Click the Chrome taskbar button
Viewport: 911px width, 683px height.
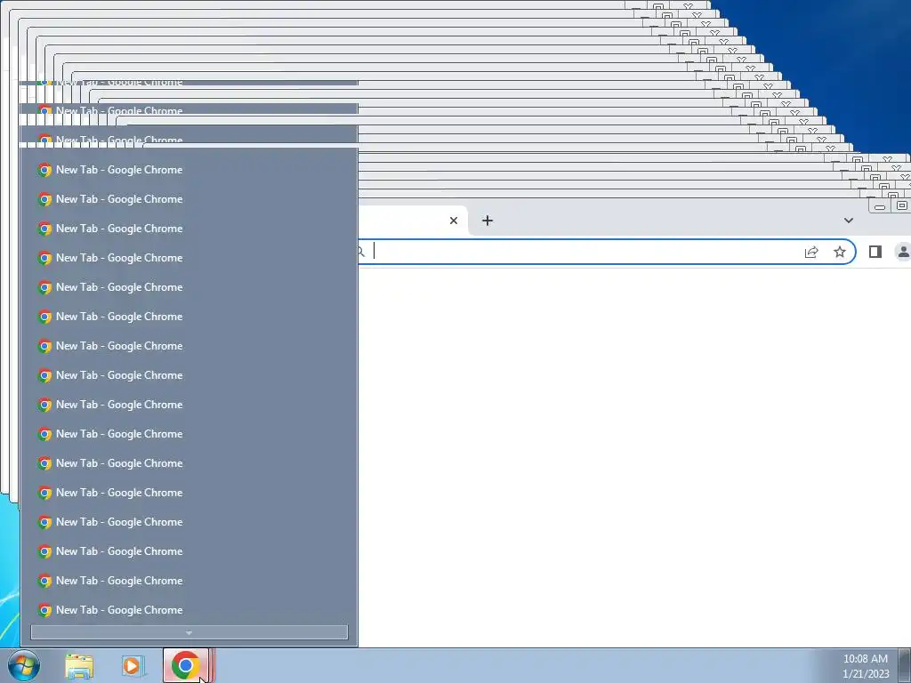[x=186, y=665]
